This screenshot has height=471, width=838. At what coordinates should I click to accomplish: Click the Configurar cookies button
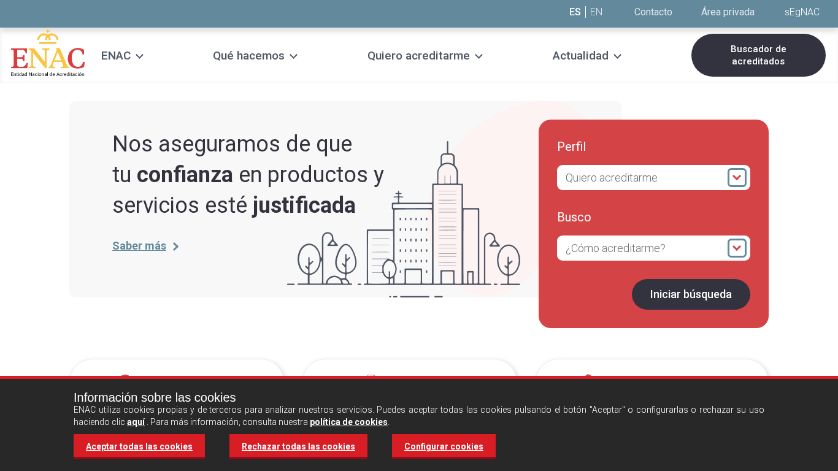point(444,446)
